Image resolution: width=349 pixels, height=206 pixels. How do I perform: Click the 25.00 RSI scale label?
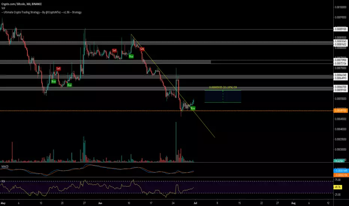coord(338,195)
